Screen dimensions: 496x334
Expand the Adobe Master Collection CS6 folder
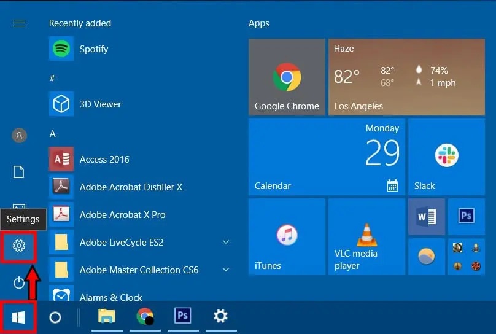coord(225,270)
